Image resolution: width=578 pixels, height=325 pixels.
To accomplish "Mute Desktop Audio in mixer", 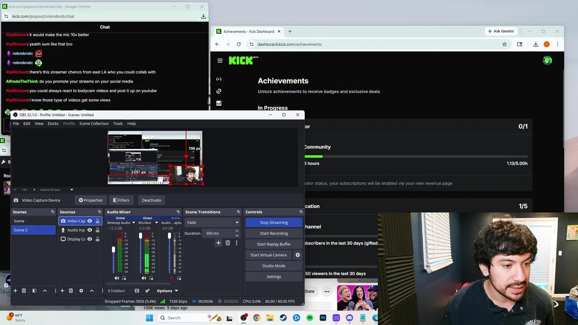I will (x=117, y=278).
